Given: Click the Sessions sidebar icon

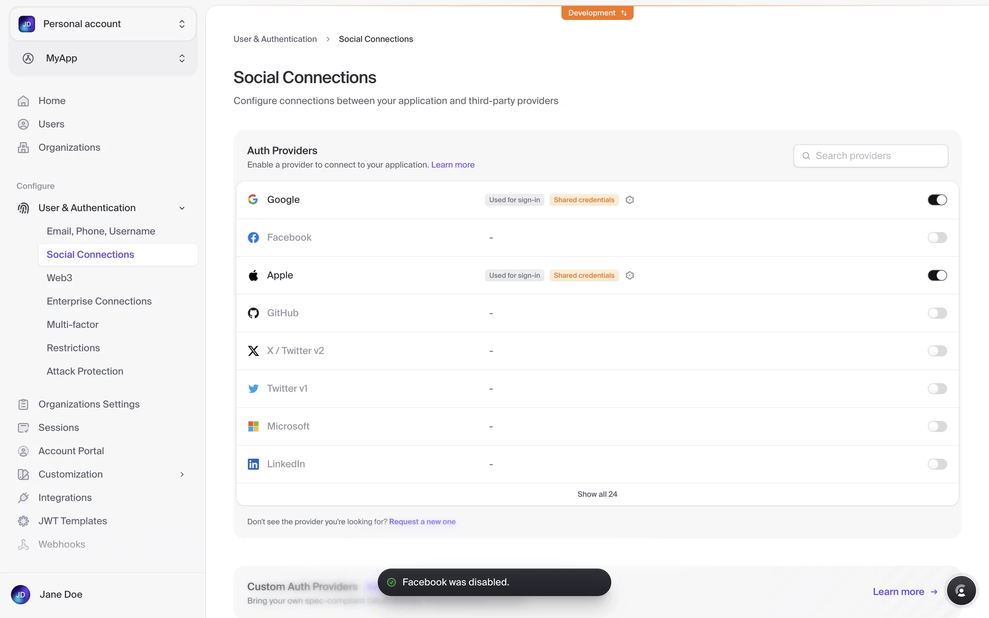Looking at the screenshot, I should pyautogui.click(x=23, y=428).
